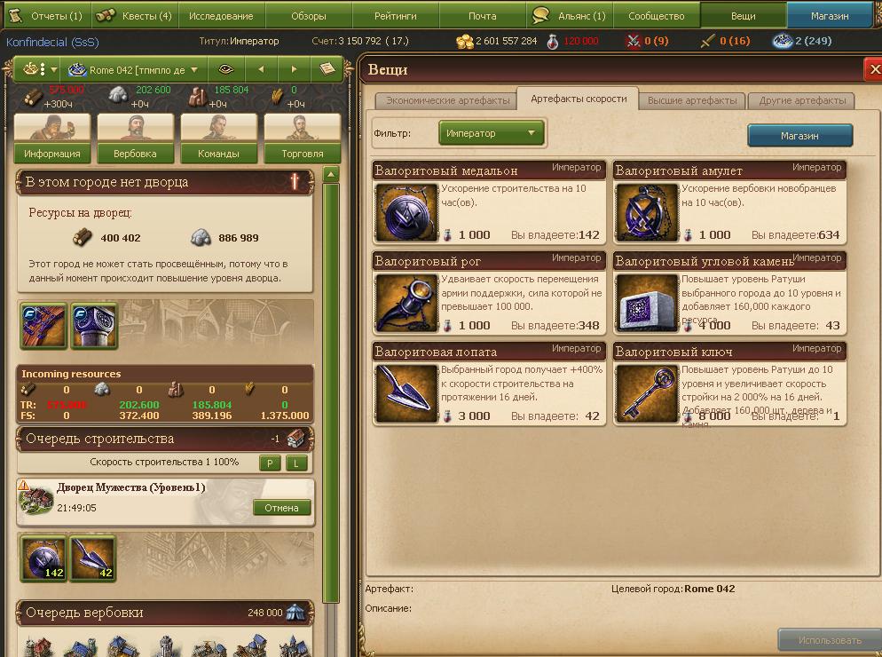Open the Высшие артефакты tab
Viewport: 882px width, 657px height.
click(x=692, y=100)
